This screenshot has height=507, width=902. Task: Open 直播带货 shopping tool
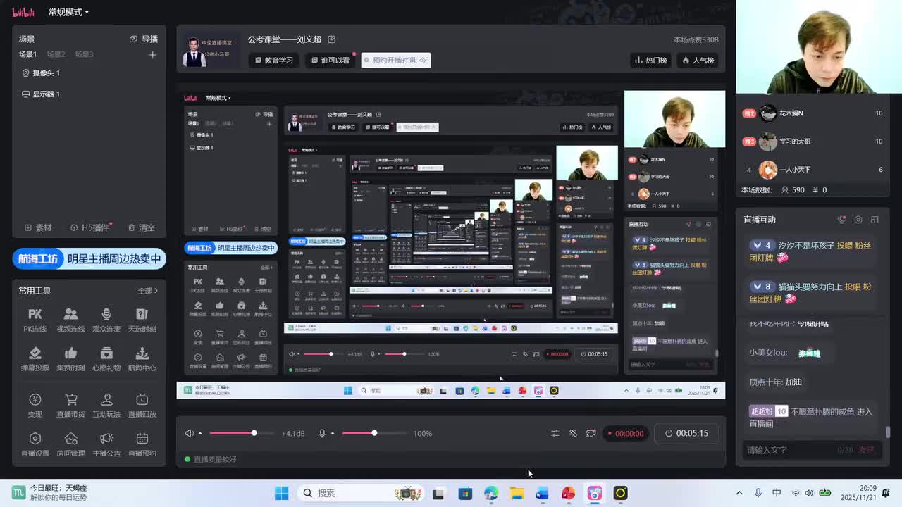pos(70,406)
